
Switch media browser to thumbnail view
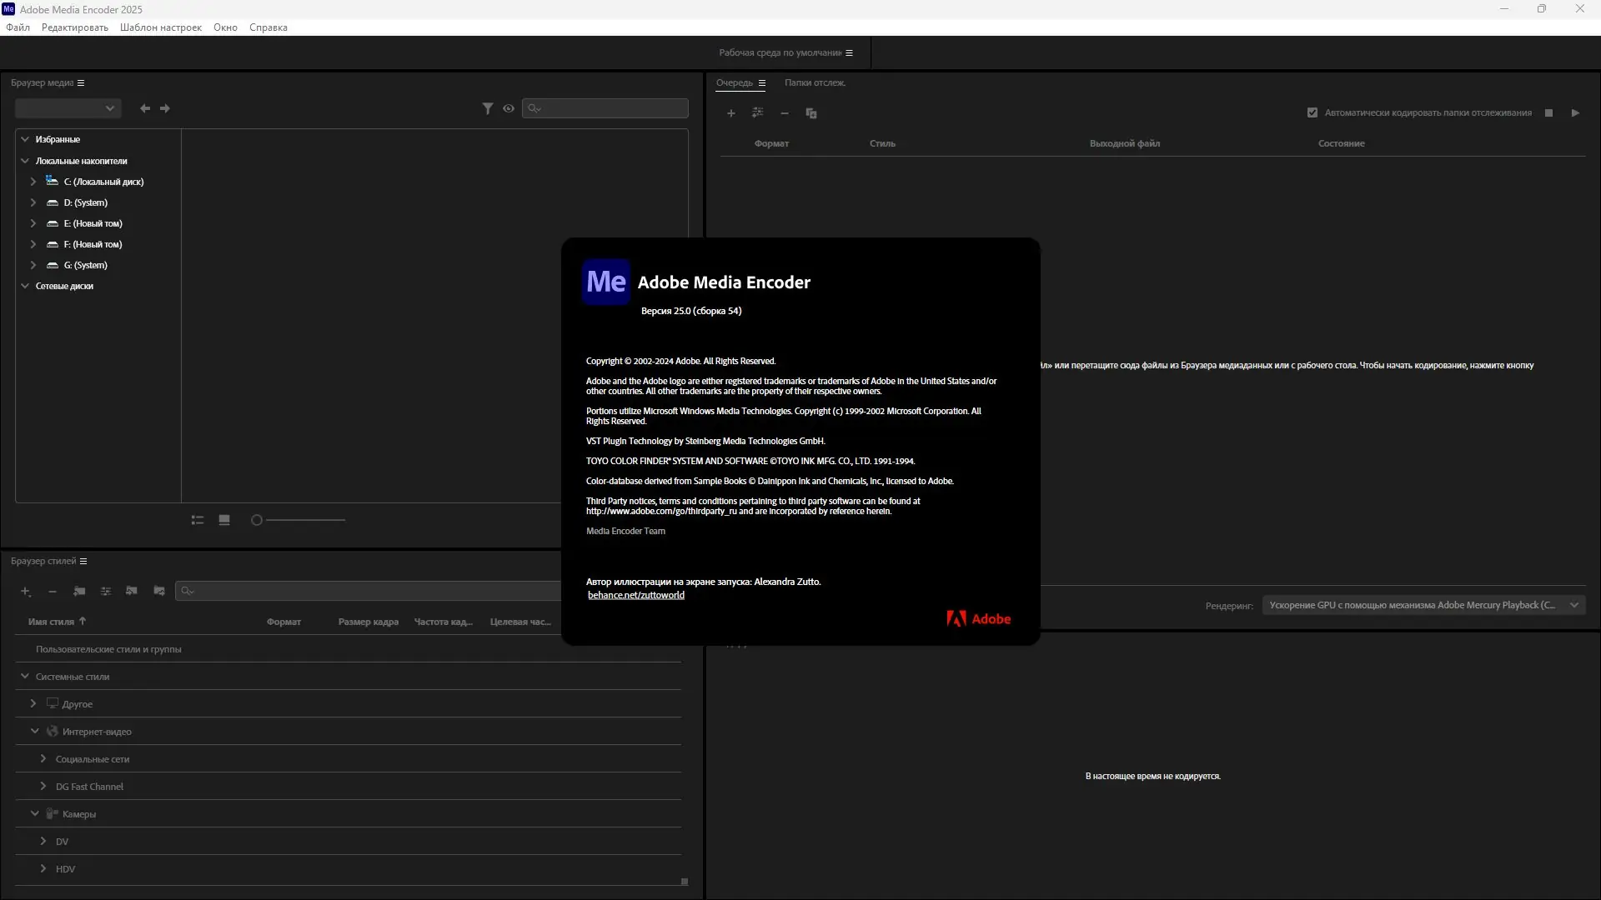coord(224,520)
